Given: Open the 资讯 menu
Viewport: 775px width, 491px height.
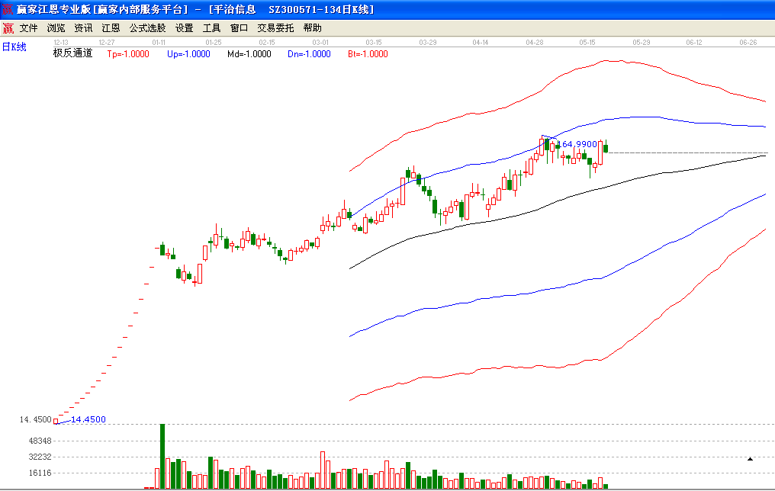Looking at the screenshot, I should 84,28.
